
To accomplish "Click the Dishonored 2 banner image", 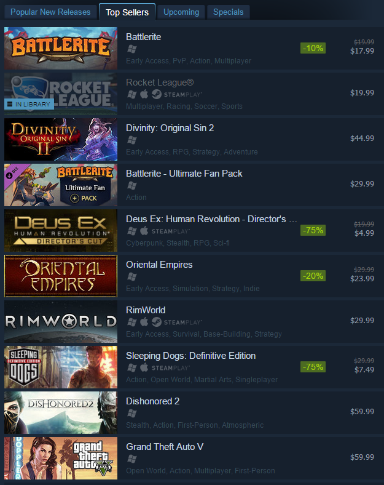I will pos(61,412).
